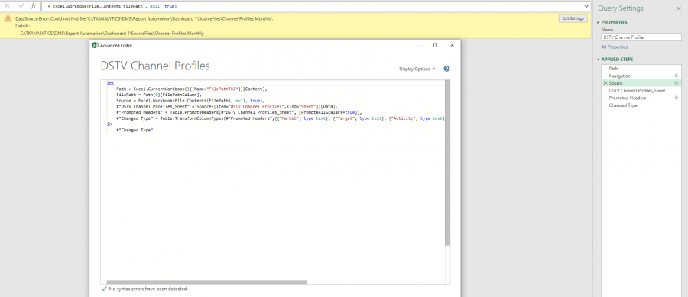Maximize the Advanced Editor window
The image size is (688, 297).
[435, 45]
